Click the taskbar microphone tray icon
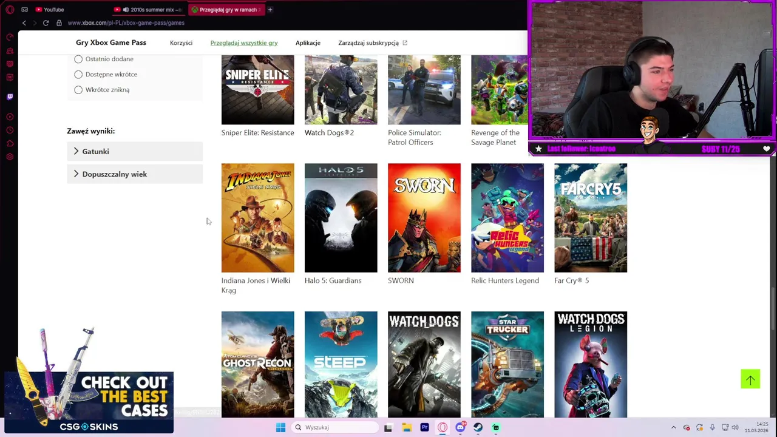 tap(712, 427)
